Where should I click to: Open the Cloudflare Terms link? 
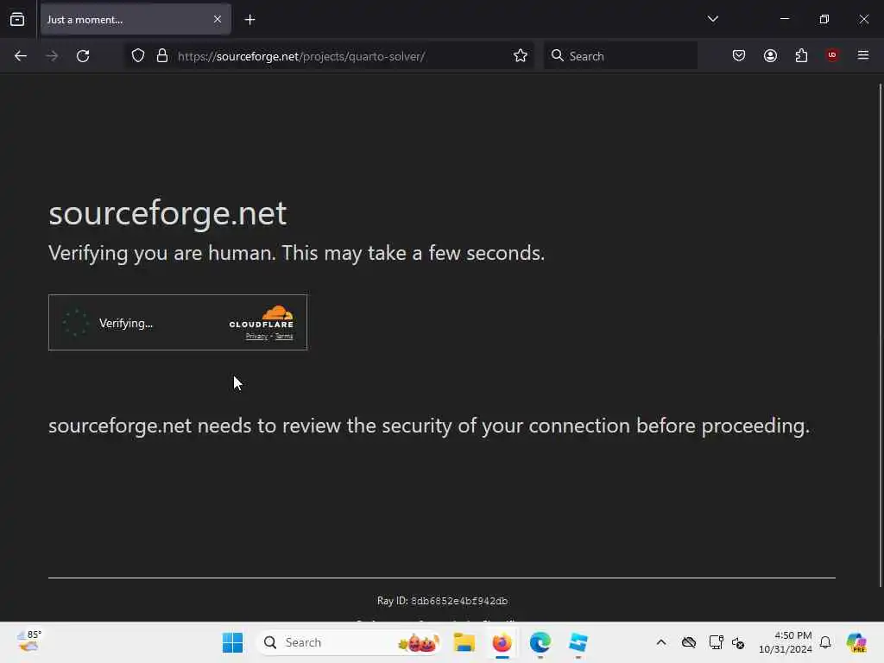pyautogui.click(x=284, y=337)
